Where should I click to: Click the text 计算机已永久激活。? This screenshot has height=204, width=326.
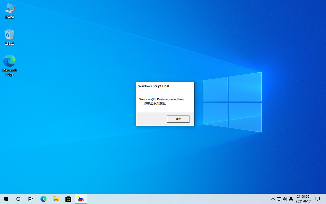point(154,104)
